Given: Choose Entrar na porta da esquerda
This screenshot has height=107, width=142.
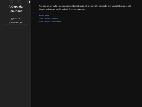Looking at the screenshot, I should click(50, 22).
